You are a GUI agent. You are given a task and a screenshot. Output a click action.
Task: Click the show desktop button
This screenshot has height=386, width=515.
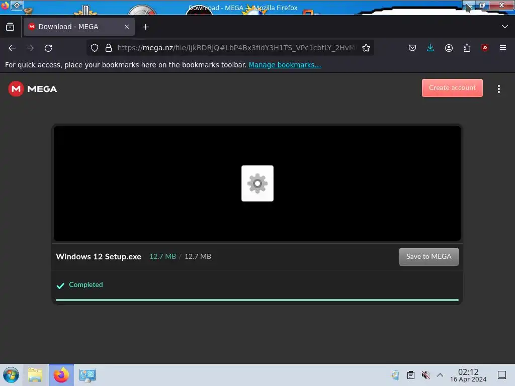[502, 375]
